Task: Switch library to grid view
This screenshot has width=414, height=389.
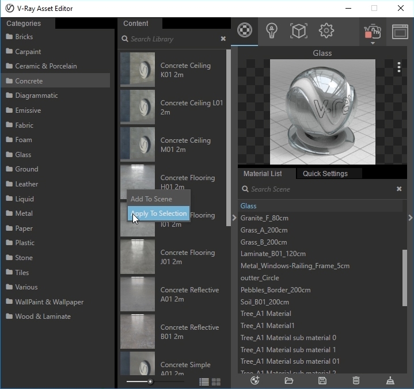Action: pos(216,382)
